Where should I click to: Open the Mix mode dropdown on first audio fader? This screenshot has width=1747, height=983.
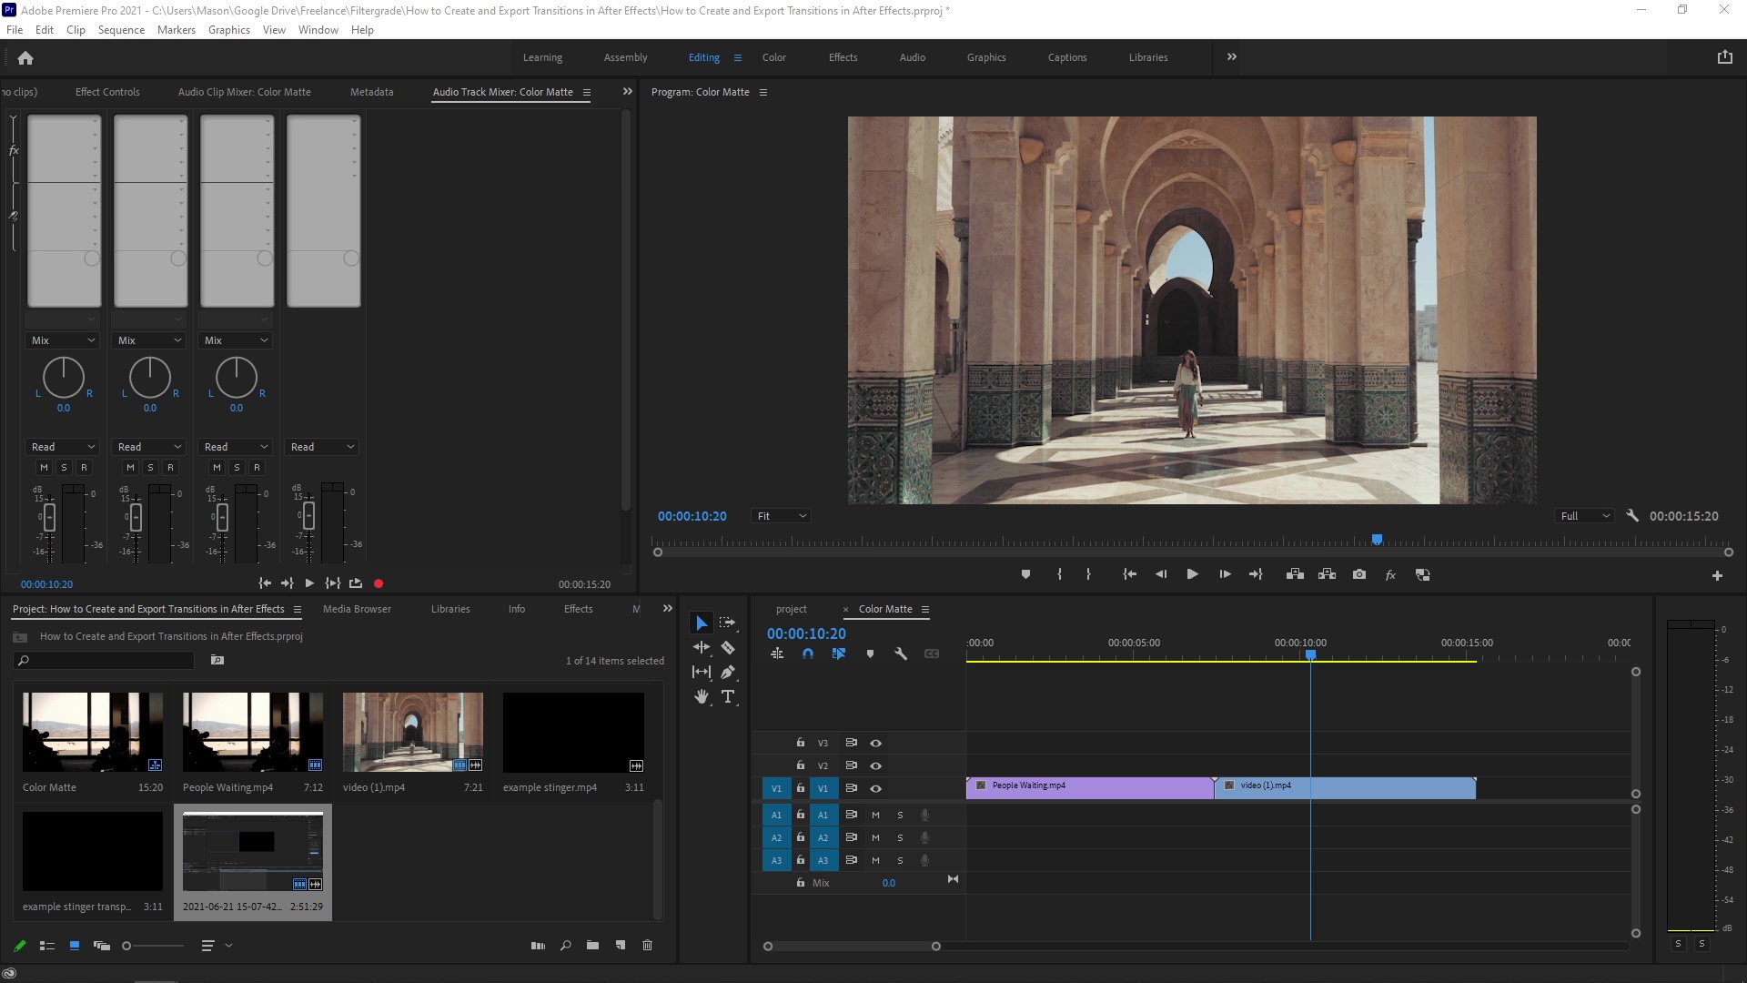63,339
